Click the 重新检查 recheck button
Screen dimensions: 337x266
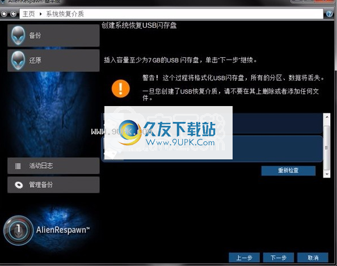point(288,171)
